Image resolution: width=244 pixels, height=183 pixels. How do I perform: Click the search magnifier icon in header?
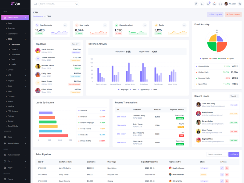pos(77,4)
